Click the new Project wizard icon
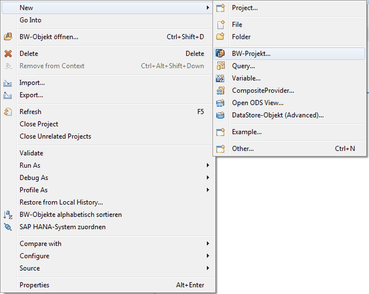369x294 pixels. 220,8
